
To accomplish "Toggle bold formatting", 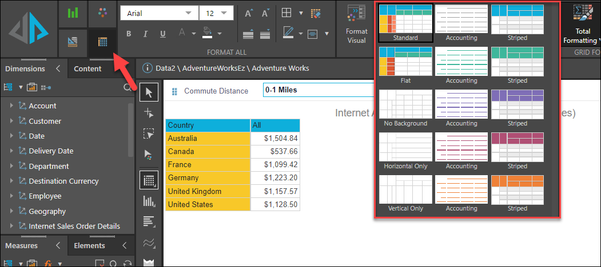I will (x=129, y=34).
